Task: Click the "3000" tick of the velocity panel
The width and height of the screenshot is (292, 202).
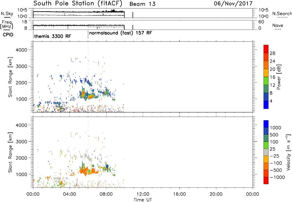Action: 21,141
